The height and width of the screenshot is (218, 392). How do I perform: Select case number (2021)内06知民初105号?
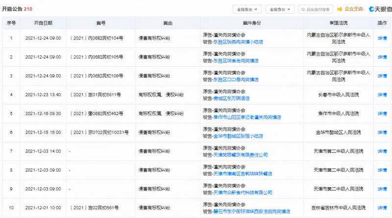click(x=97, y=57)
